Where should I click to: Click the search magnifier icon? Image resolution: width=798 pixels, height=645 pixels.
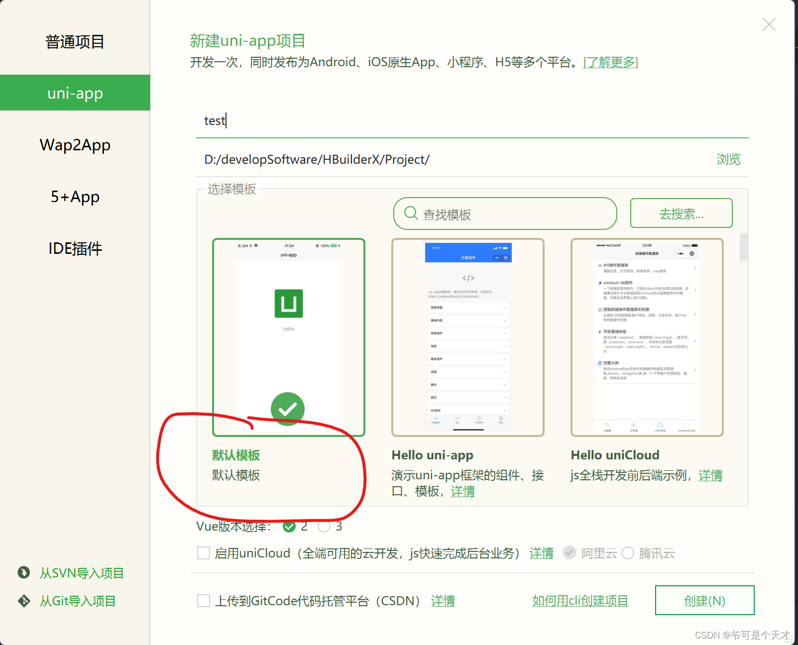pyautogui.click(x=411, y=213)
